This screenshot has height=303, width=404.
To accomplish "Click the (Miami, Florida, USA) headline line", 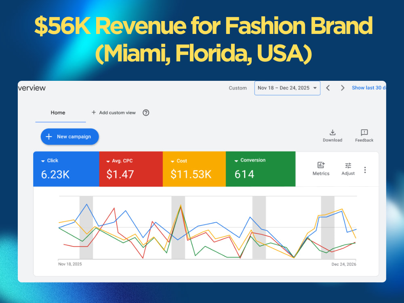I will 204,54.
